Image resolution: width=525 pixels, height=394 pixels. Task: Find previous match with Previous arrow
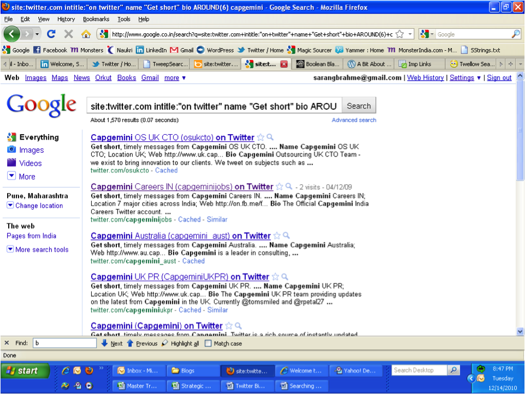click(x=142, y=343)
